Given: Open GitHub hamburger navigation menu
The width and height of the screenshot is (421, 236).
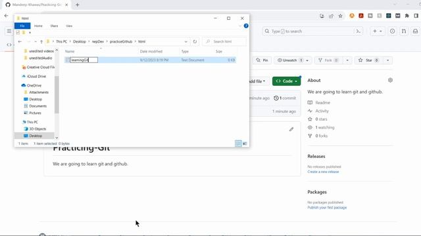Looking at the screenshot, I should [9, 31].
